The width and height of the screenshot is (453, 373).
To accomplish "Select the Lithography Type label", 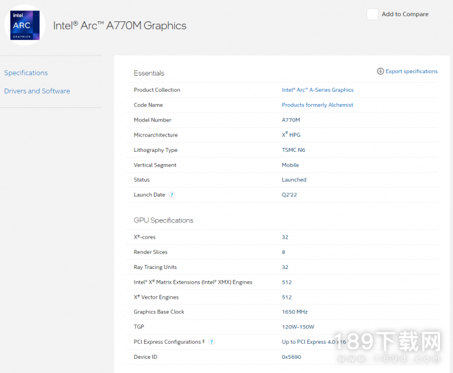I will [155, 150].
